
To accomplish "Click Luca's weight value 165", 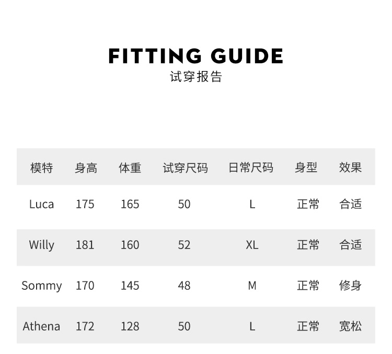I will coord(130,204).
